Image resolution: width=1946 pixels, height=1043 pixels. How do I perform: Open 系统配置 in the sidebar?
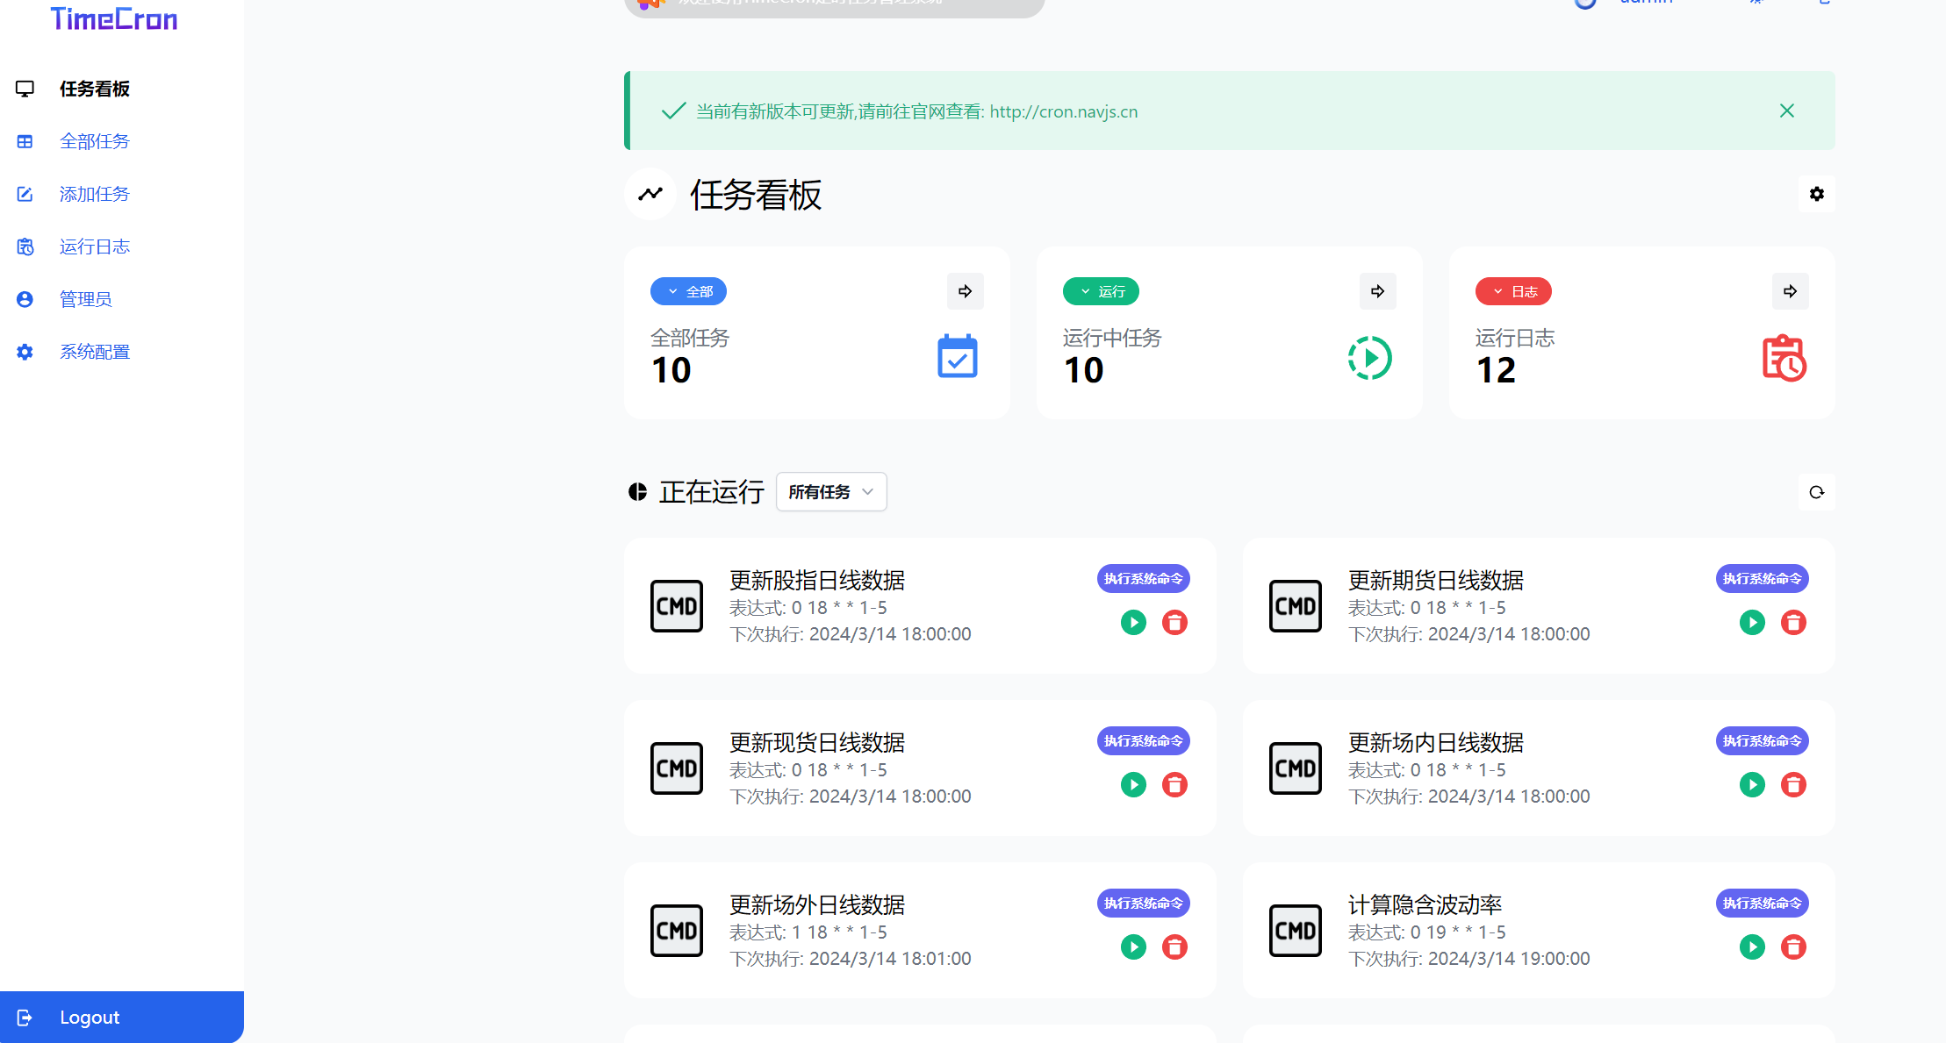pos(94,352)
